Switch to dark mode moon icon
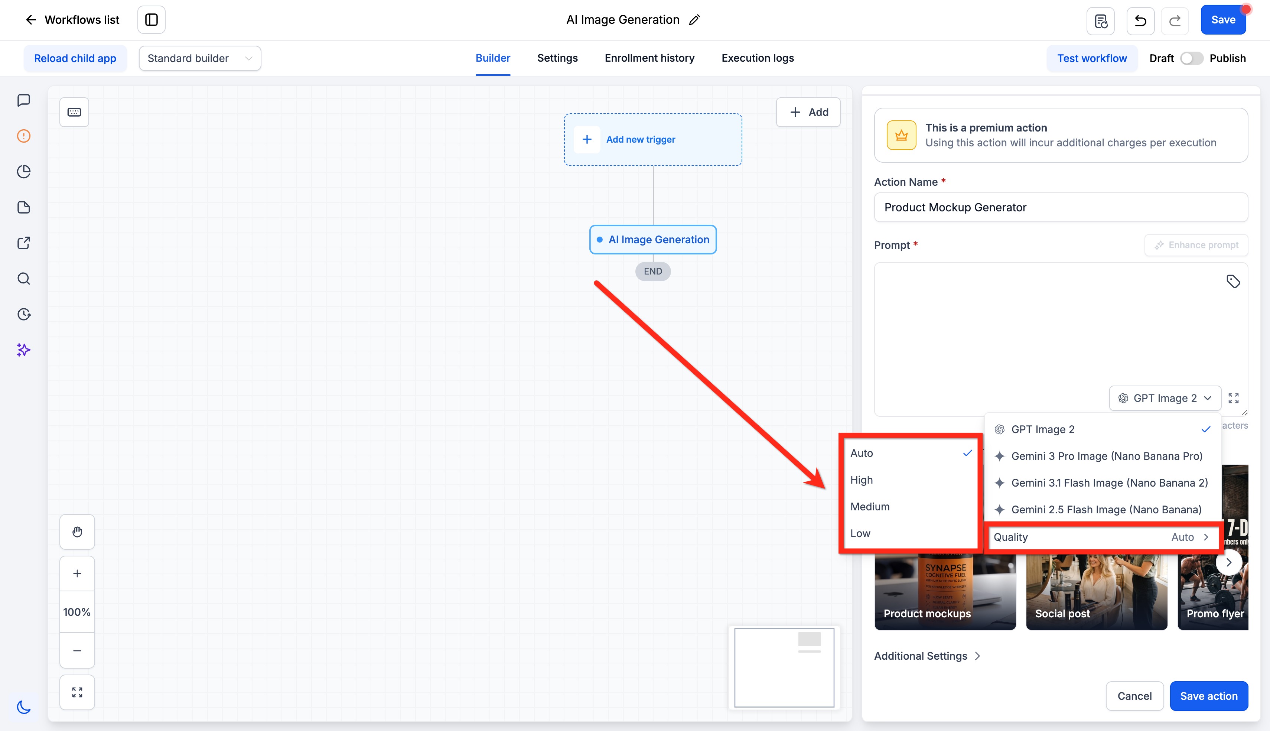Screen dimensions: 1270x731 (x=24, y=707)
